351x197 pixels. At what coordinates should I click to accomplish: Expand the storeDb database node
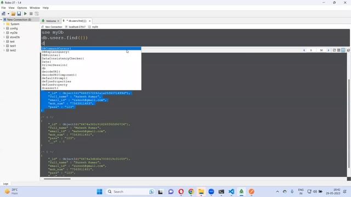[4, 37]
